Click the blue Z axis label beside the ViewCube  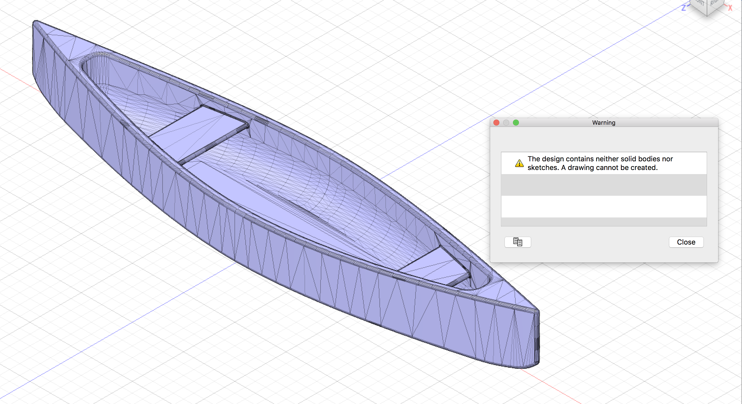tap(684, 8)
